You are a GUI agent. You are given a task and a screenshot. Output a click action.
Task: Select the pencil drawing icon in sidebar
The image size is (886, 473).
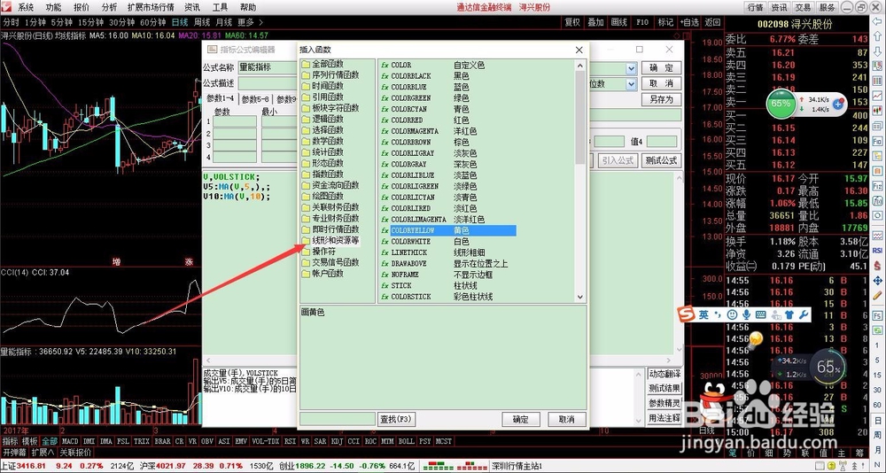tap(877, 295)
